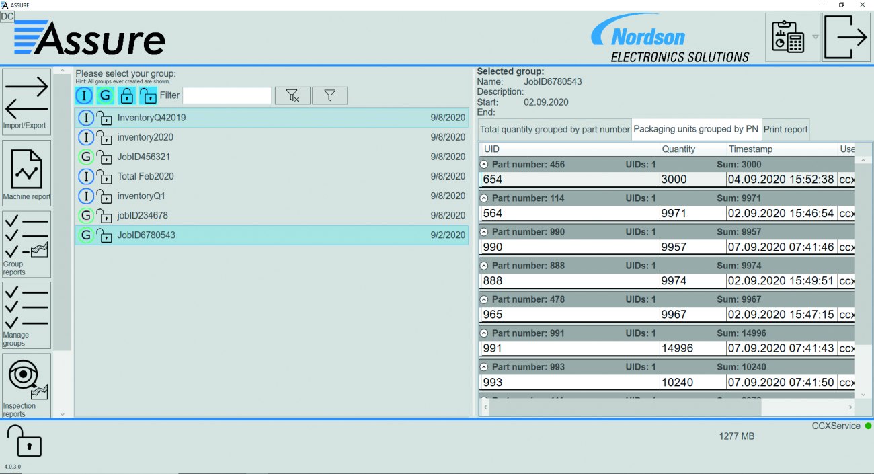Select the Total Feb2020 group
This screenshot has height=474, width=874.
tap(272, 176)
